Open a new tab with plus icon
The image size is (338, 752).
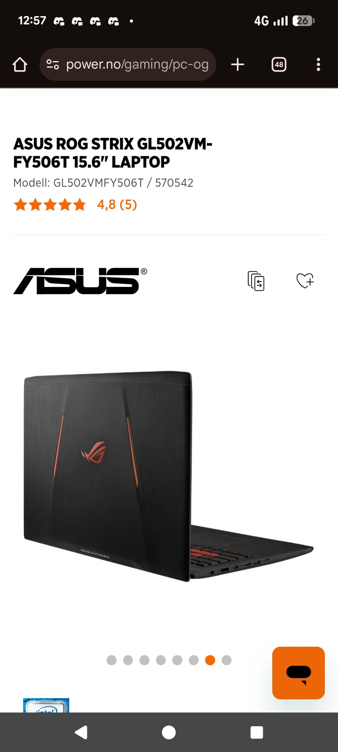click(x=238, y=65)
